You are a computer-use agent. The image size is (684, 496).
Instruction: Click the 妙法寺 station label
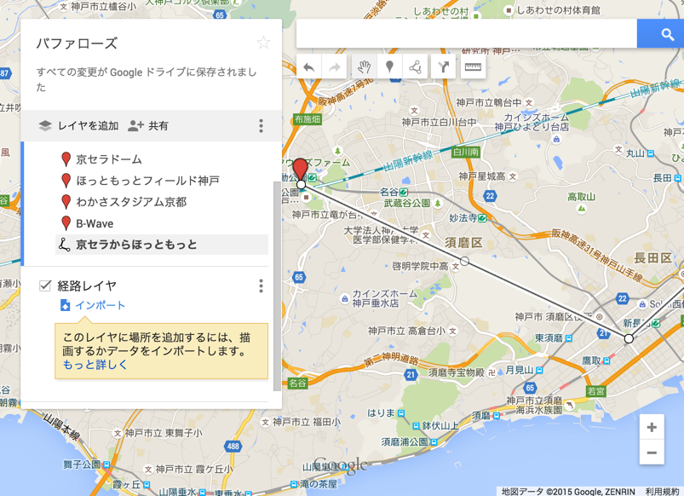tap(463, 218)
